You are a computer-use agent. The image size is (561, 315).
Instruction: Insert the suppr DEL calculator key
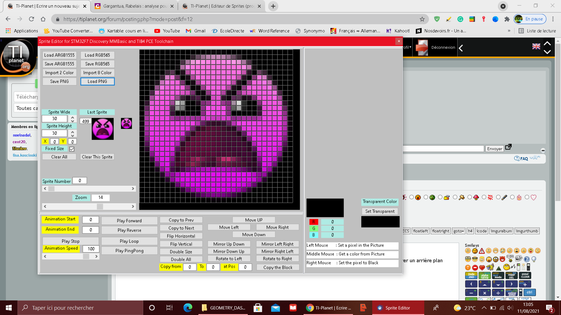coord(512,275)
